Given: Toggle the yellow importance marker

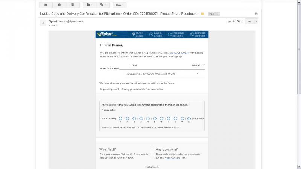Looking at the screenshot, I should coord(202,14).
